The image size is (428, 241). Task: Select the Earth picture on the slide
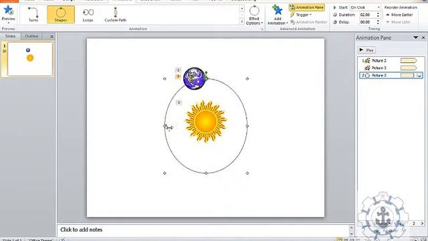click(x=194, y=78)
